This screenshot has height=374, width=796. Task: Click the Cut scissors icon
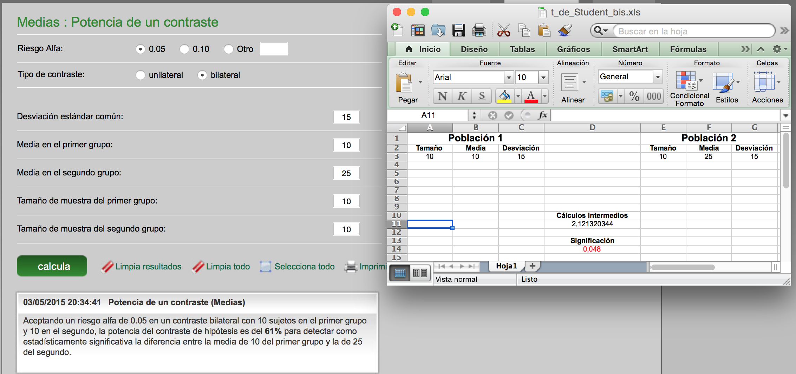click(x=503, y=31)
